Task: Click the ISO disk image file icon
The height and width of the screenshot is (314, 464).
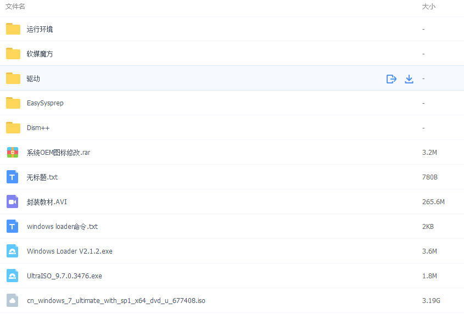Action: click(13, 301)
